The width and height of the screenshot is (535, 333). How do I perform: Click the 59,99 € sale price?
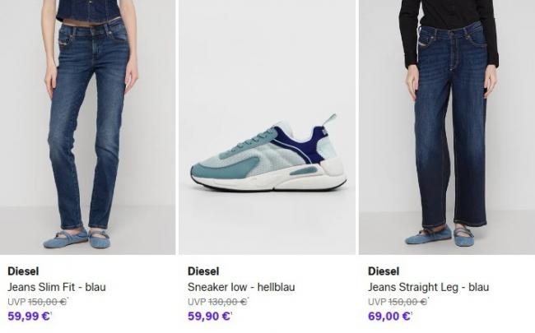pyautogui.click(x=29, y=316)
